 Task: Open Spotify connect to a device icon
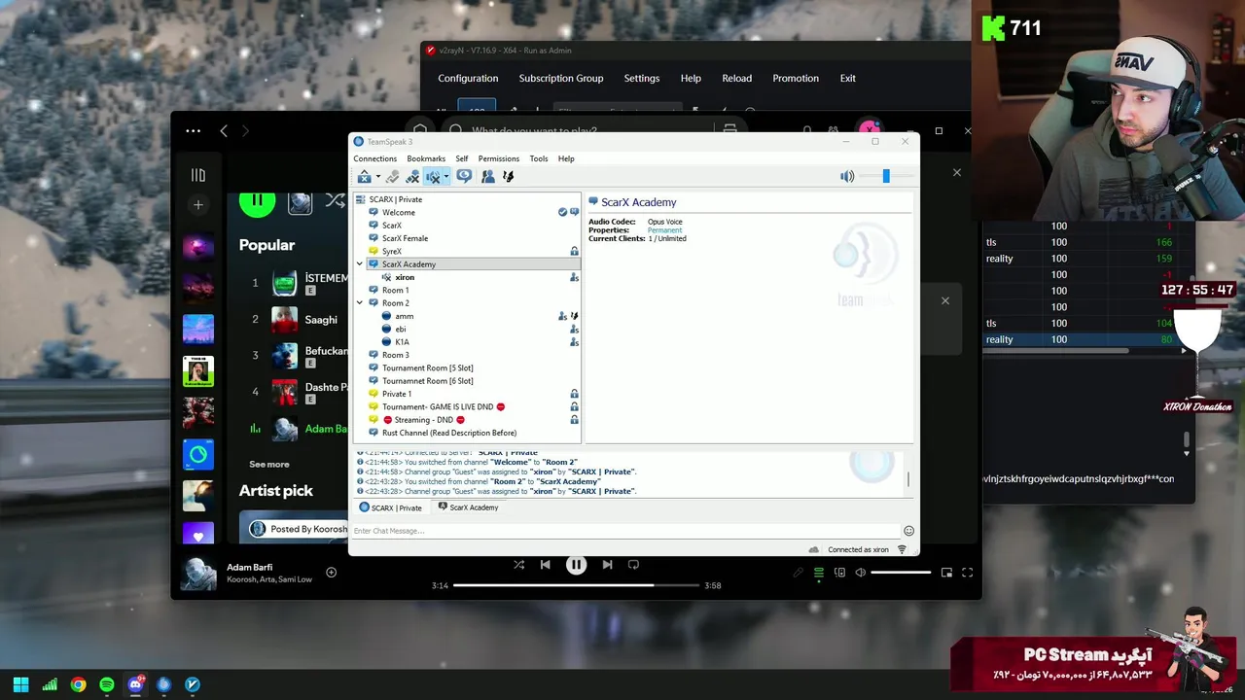click(839, 573)
